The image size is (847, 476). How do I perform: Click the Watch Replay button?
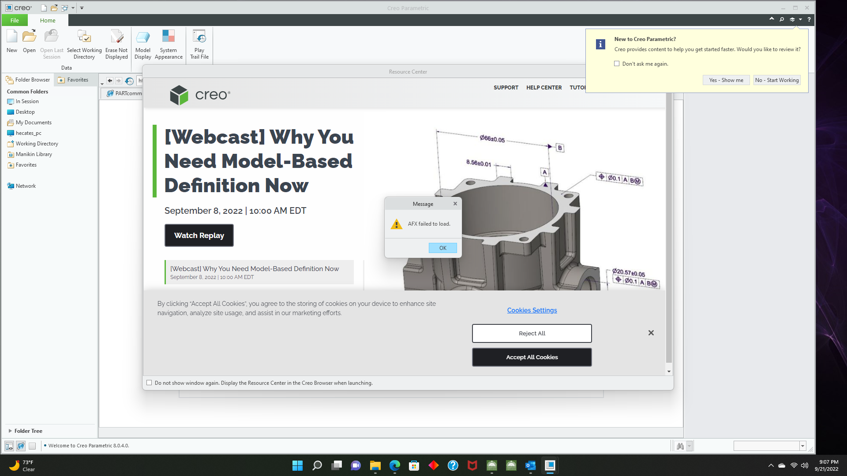tap(199, 235)
